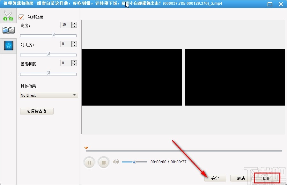Open the filmstrip video effects panel

click(x=8, y=30)
